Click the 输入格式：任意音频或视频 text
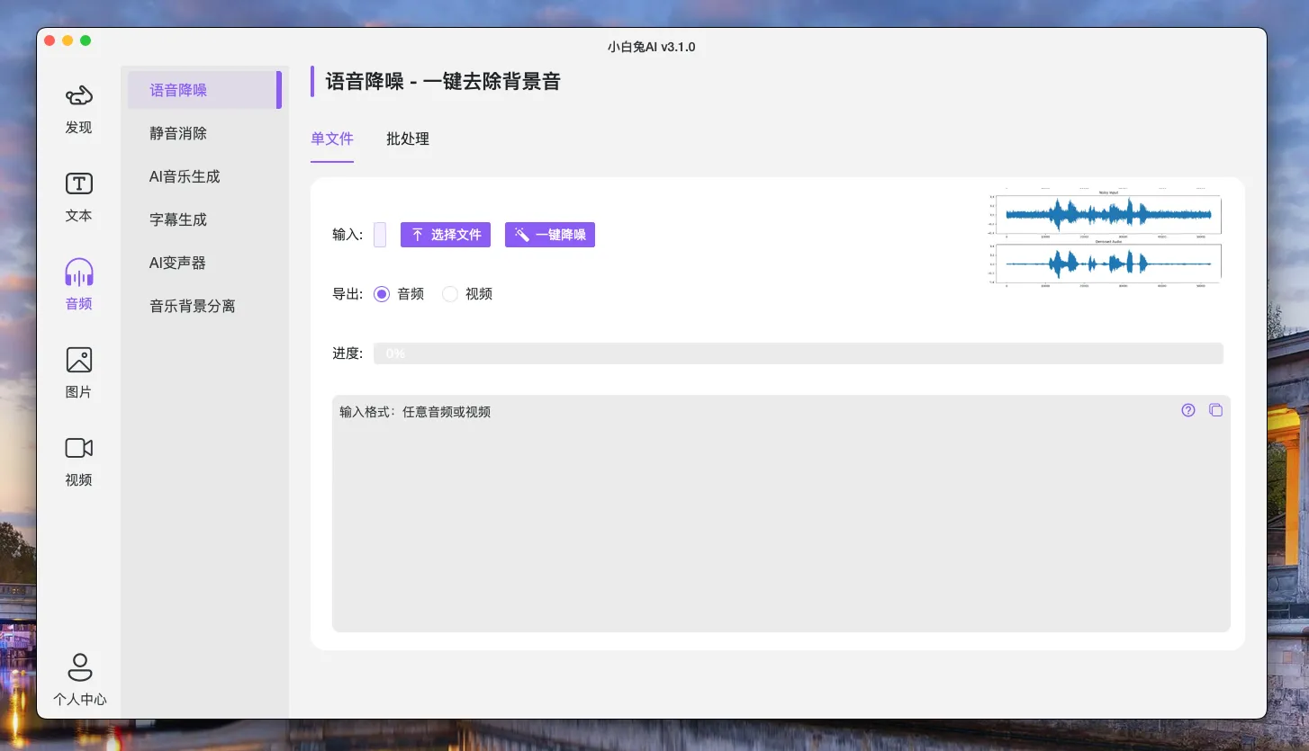Image resolution: width=1309 pixels, height=751 pixels. (x=415, y=412)
